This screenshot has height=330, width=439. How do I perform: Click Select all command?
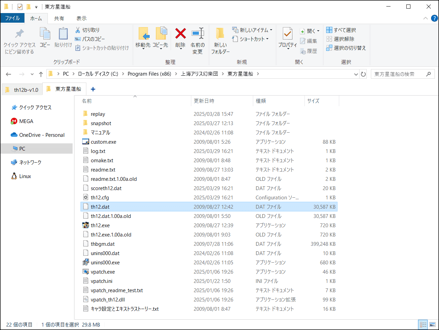[x=341, y=30]
